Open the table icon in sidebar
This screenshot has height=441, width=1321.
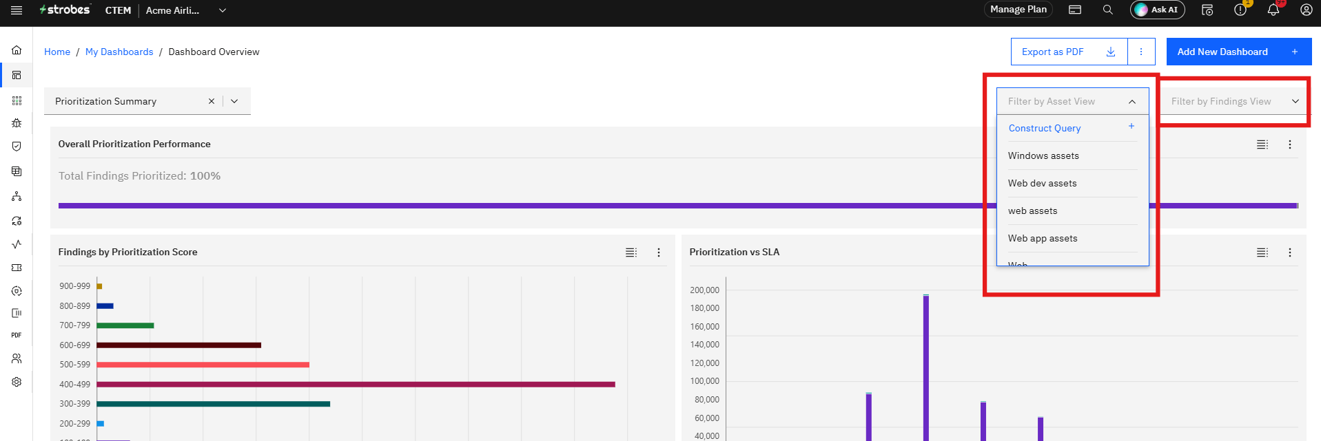click(x=17, y=171)
